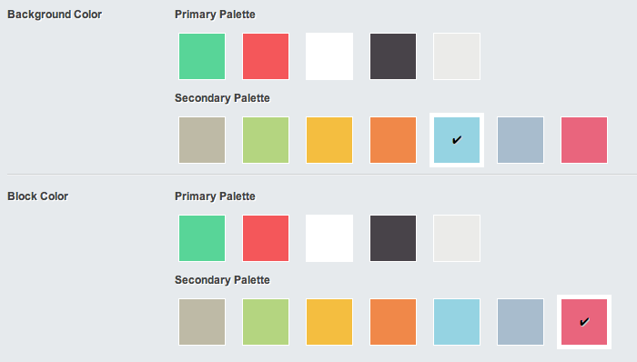The height and width of the screenshot is (362, 637).
Task: Pick yellow swatch in Block Color secondary palette
Action: (329, 322)
